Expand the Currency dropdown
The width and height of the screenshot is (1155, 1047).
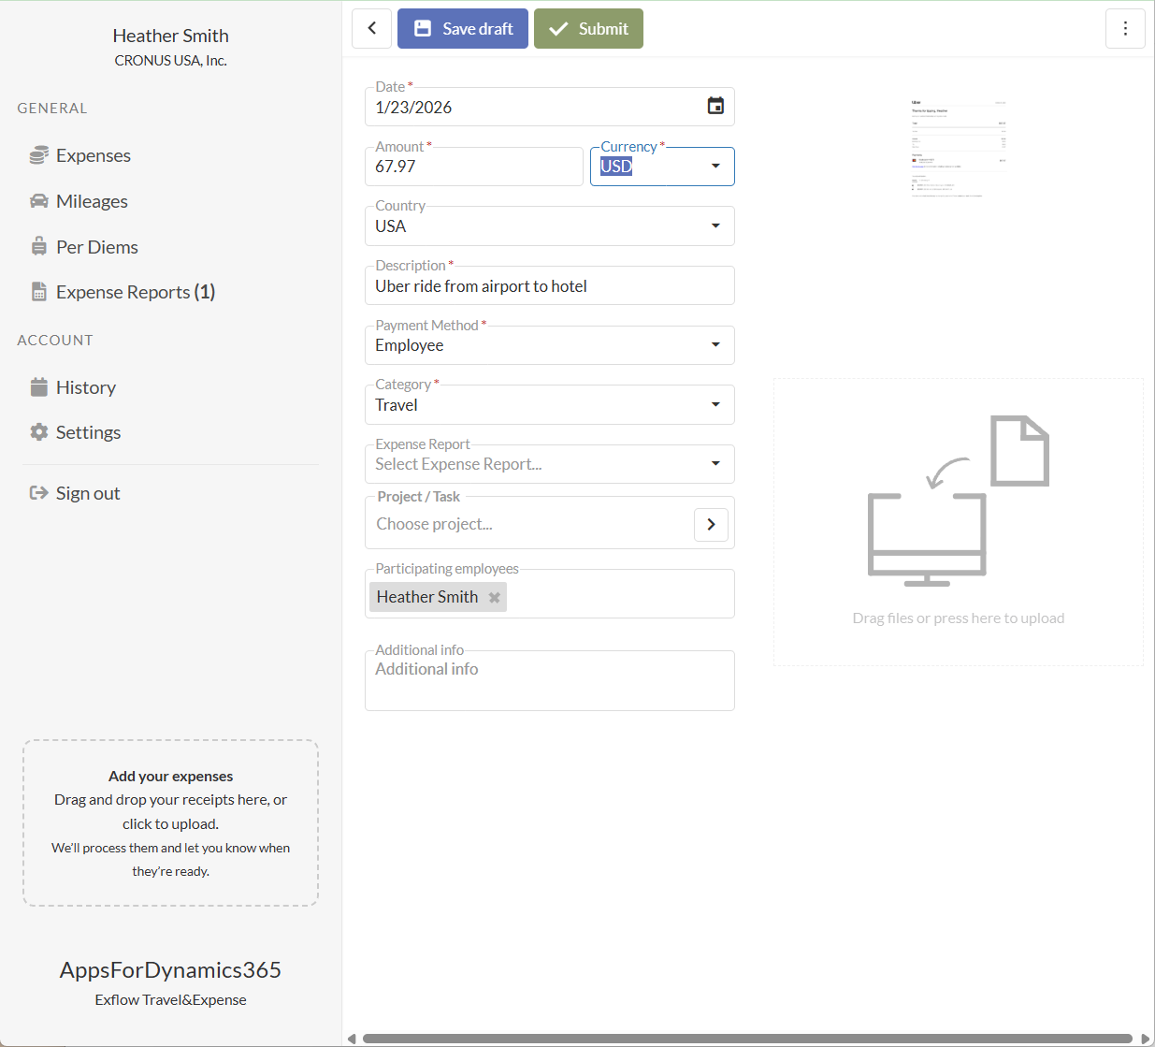715,167
